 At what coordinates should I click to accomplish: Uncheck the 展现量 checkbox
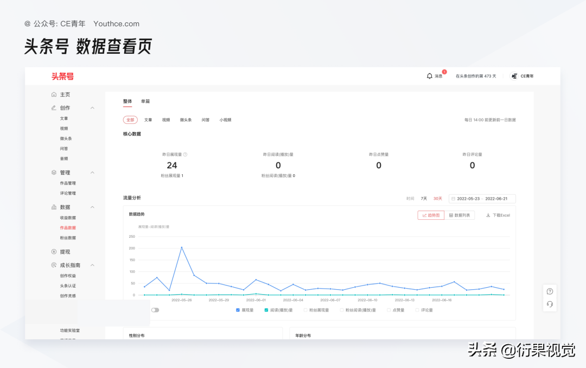pos(238,310)
